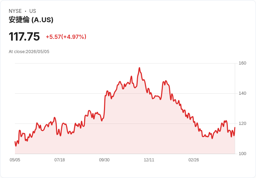Click the chart's highest peak near 157
The height and width of the screenshot is (178, 256).
139,68
